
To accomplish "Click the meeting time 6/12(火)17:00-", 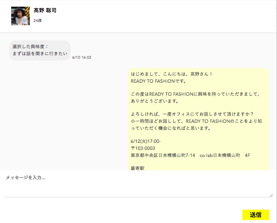I will [146, 141].
